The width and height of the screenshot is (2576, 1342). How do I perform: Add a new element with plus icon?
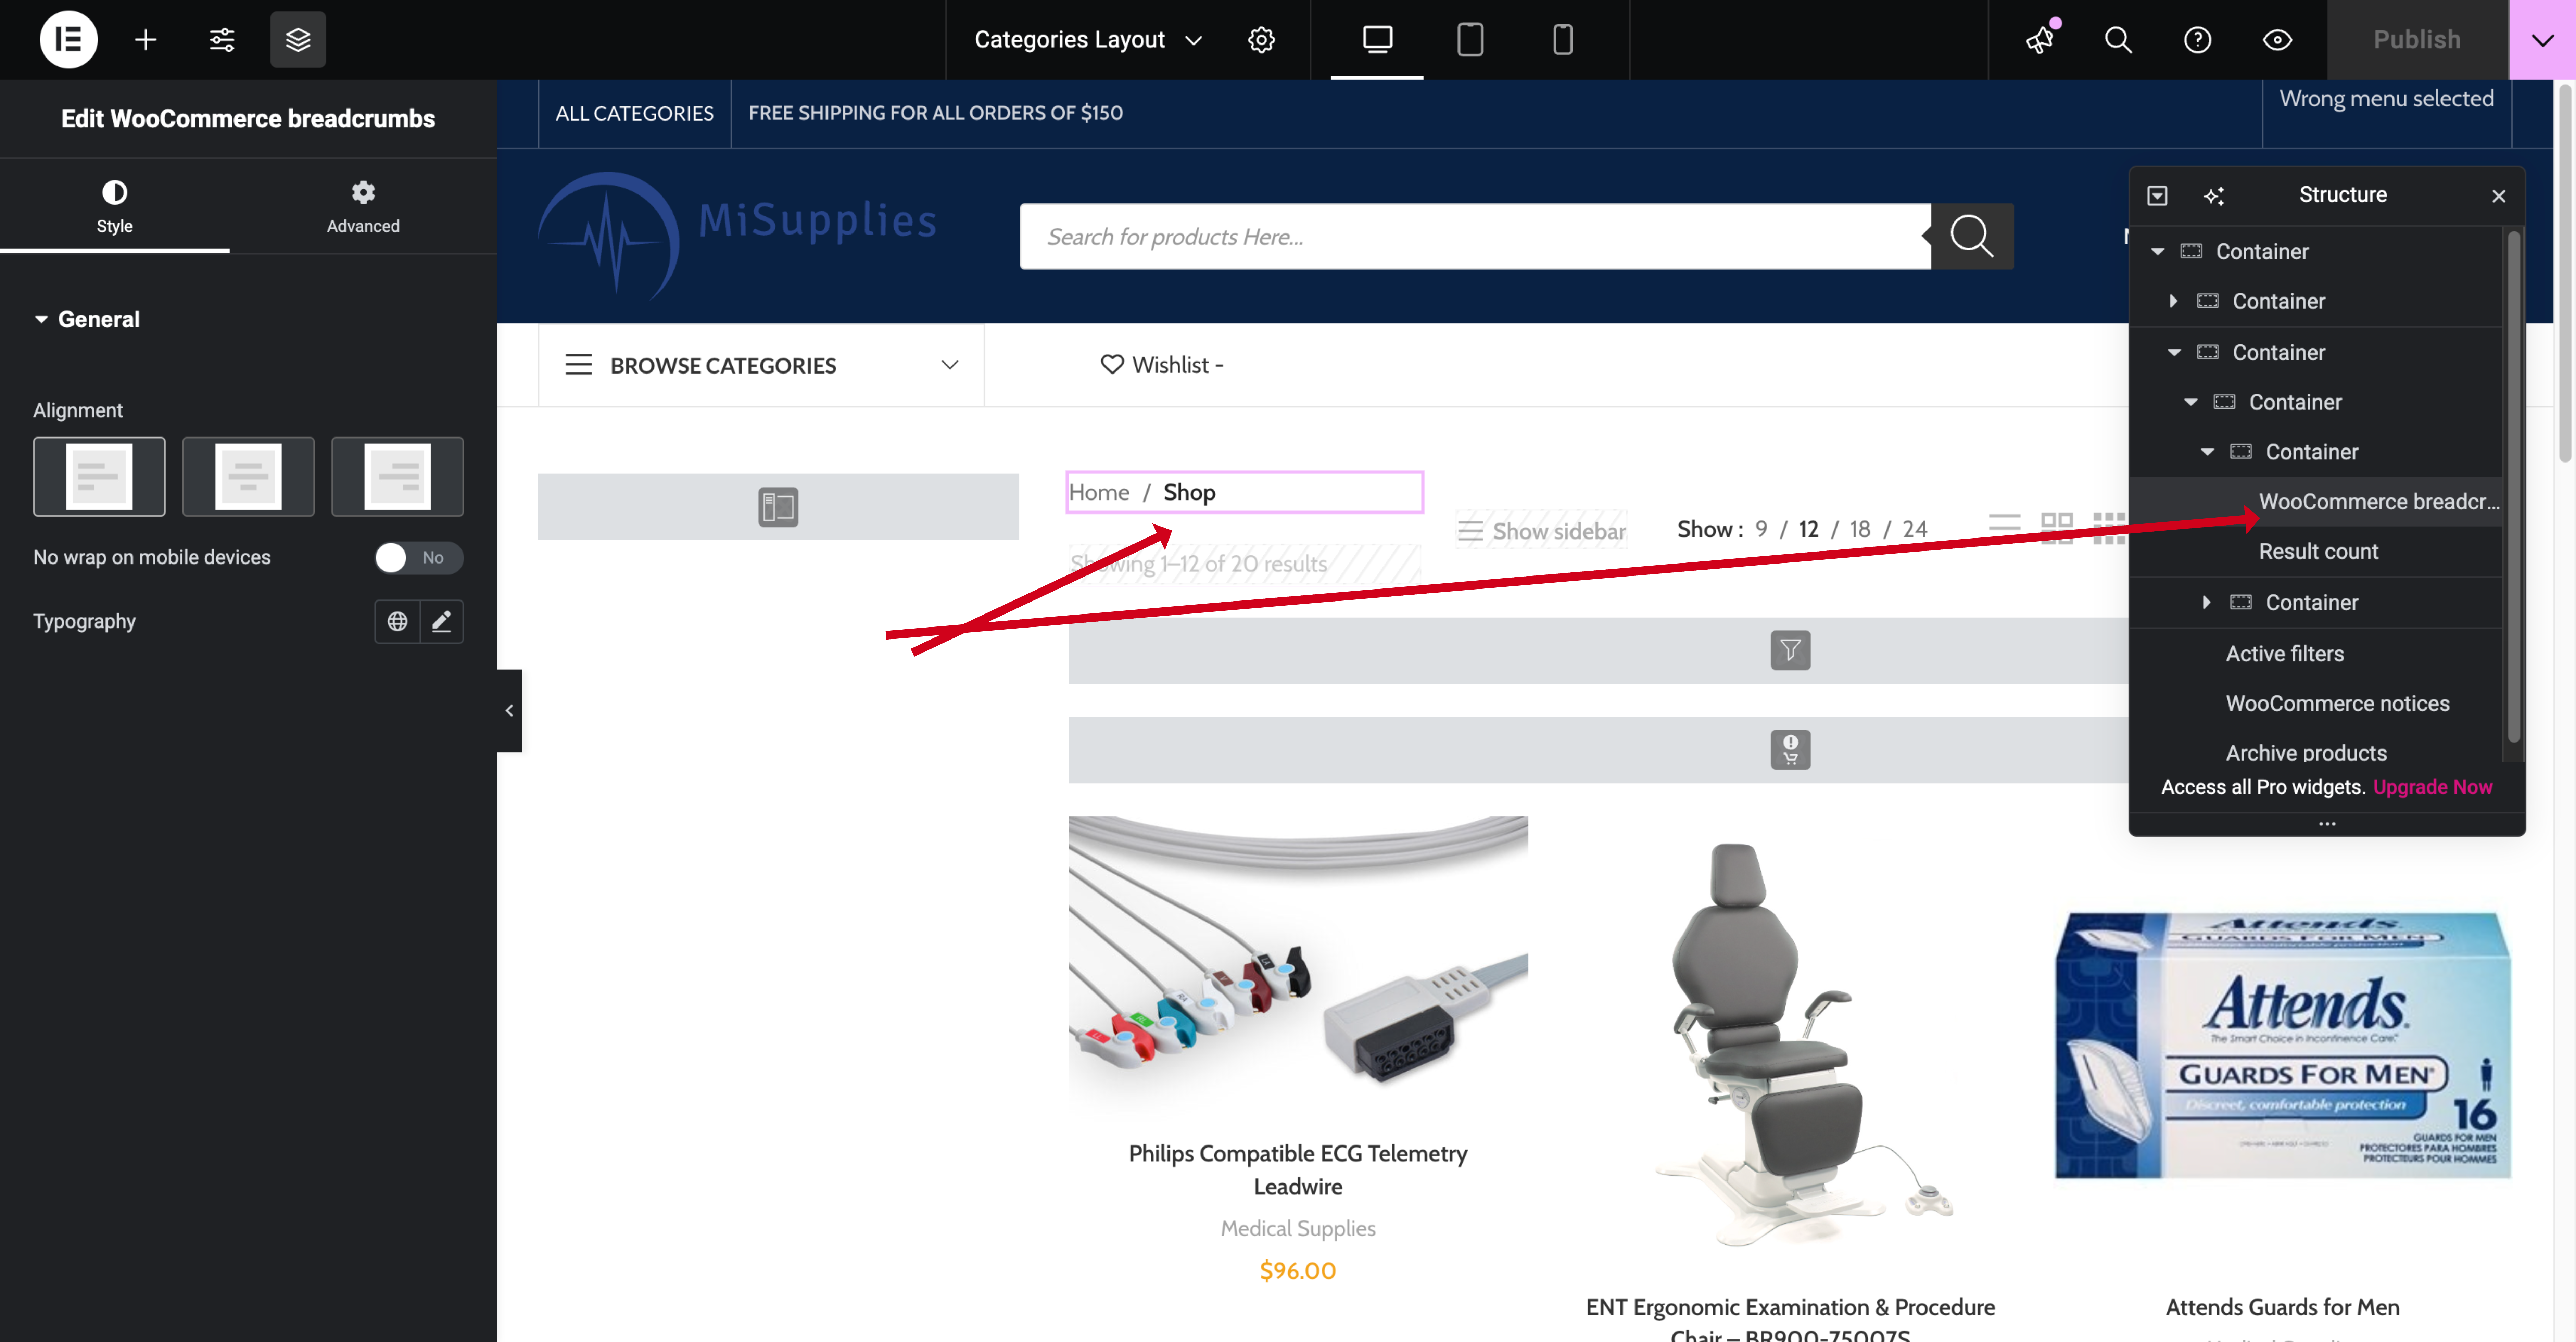tap(146, 40)
